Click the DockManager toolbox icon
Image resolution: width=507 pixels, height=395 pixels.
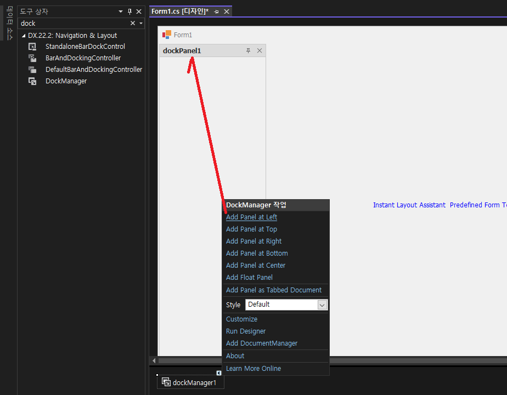(x=32, y=81)
